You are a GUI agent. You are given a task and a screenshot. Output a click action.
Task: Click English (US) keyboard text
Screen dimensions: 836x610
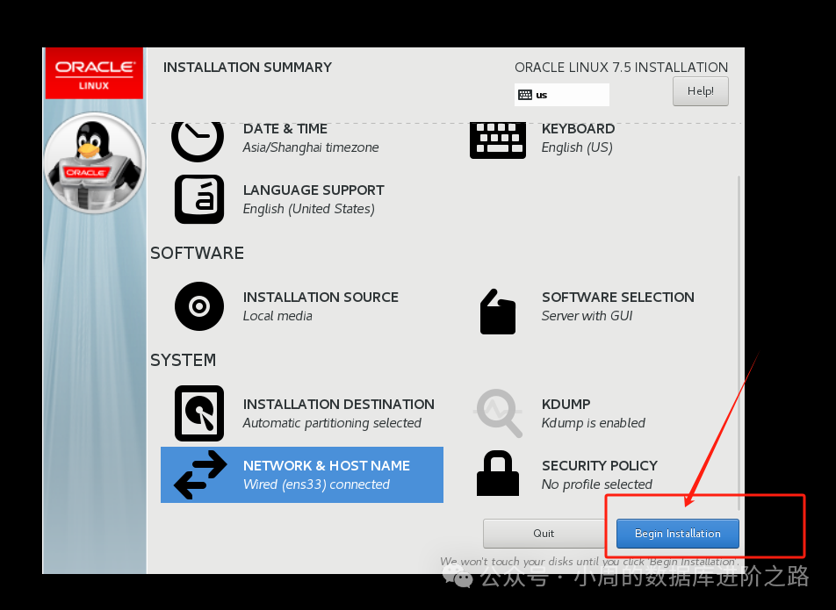pyautogui.click(x=577, y=147)
